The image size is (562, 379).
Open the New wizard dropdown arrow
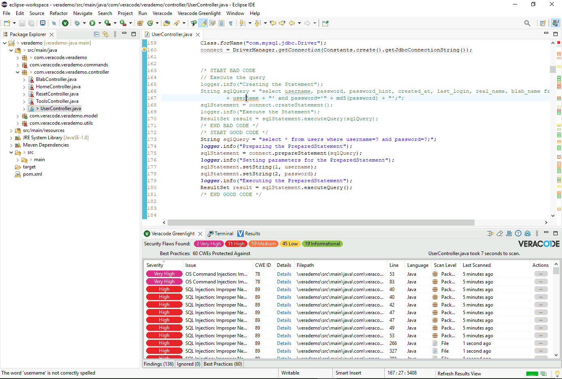pyautogui.click(x=14, y=23)
